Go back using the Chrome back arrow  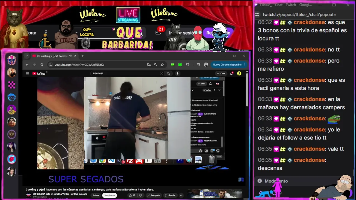(x=27, y=65)
